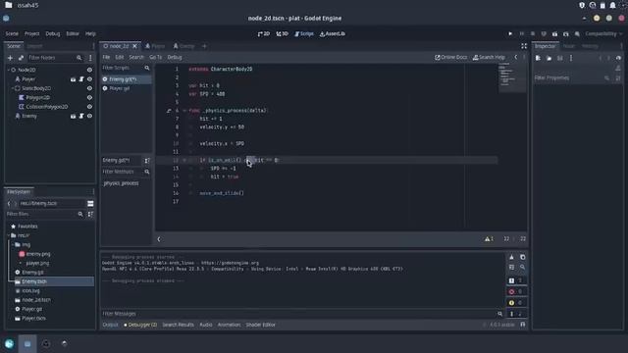Viewport: 628px width, 353px height.
Task: Toggle visibility of StaticBody2D
Action: (89, 88)
